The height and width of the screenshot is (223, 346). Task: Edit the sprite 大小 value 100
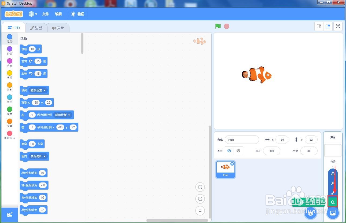(x=272, y=151)
